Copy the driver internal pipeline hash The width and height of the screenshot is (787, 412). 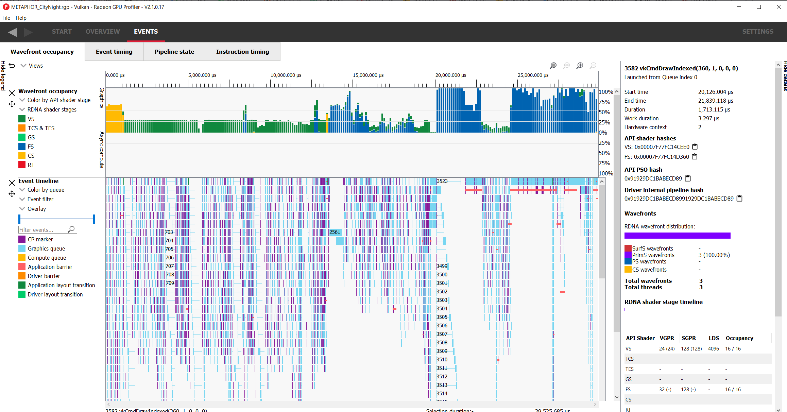(739, 198)
